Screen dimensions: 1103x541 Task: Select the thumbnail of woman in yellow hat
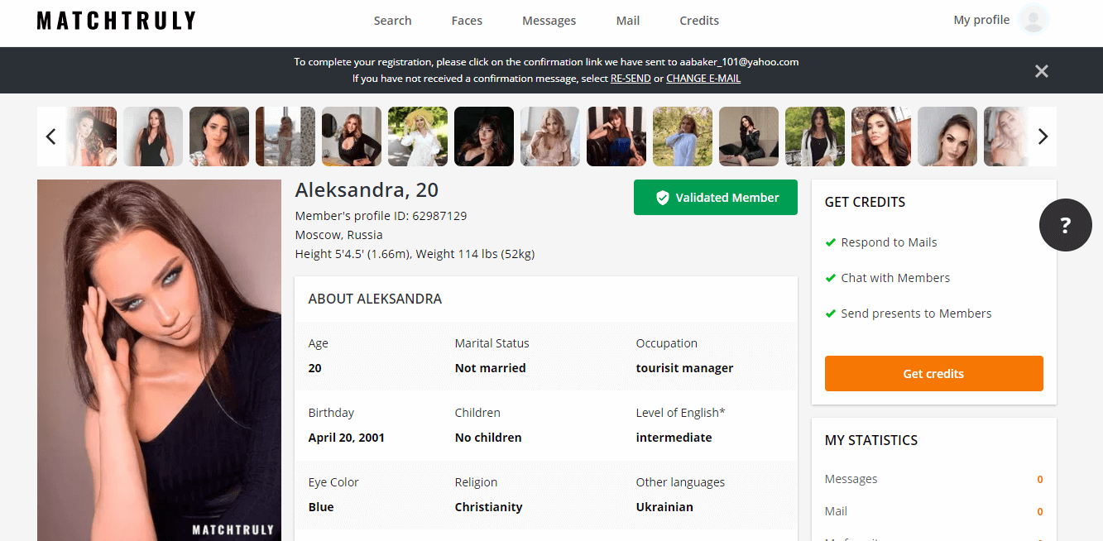(418, 136)
